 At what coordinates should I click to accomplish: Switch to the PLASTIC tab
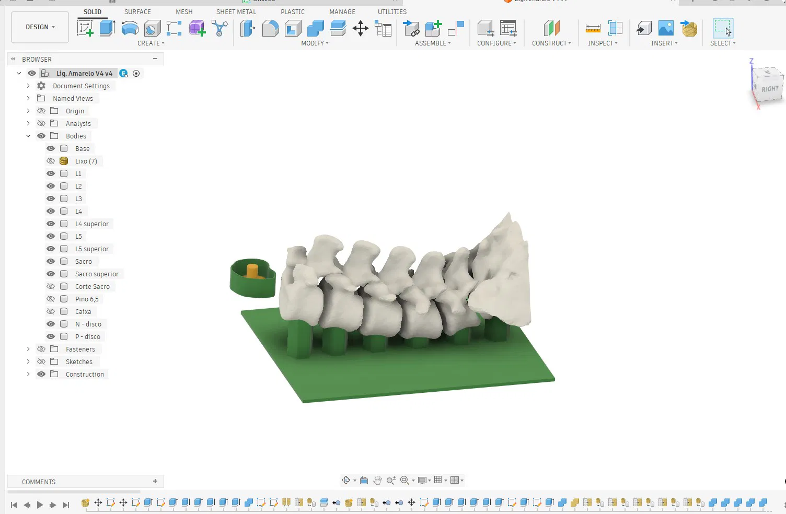(x=293, y=11)
